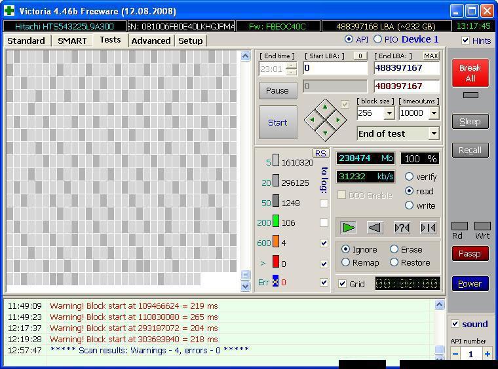Open the Advanced tab
This screenshot has height=369, width=498.
151,41
